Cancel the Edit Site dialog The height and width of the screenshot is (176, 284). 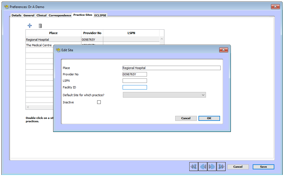[x=186, y=118]
